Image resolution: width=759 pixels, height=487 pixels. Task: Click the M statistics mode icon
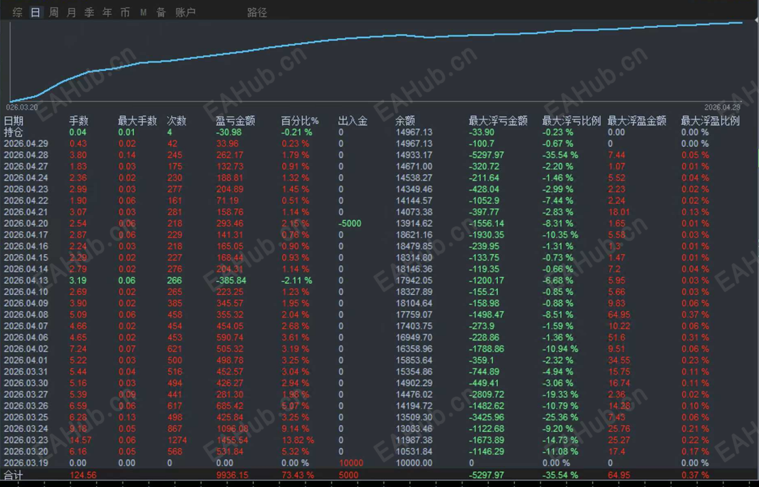(x=143, y=12)
